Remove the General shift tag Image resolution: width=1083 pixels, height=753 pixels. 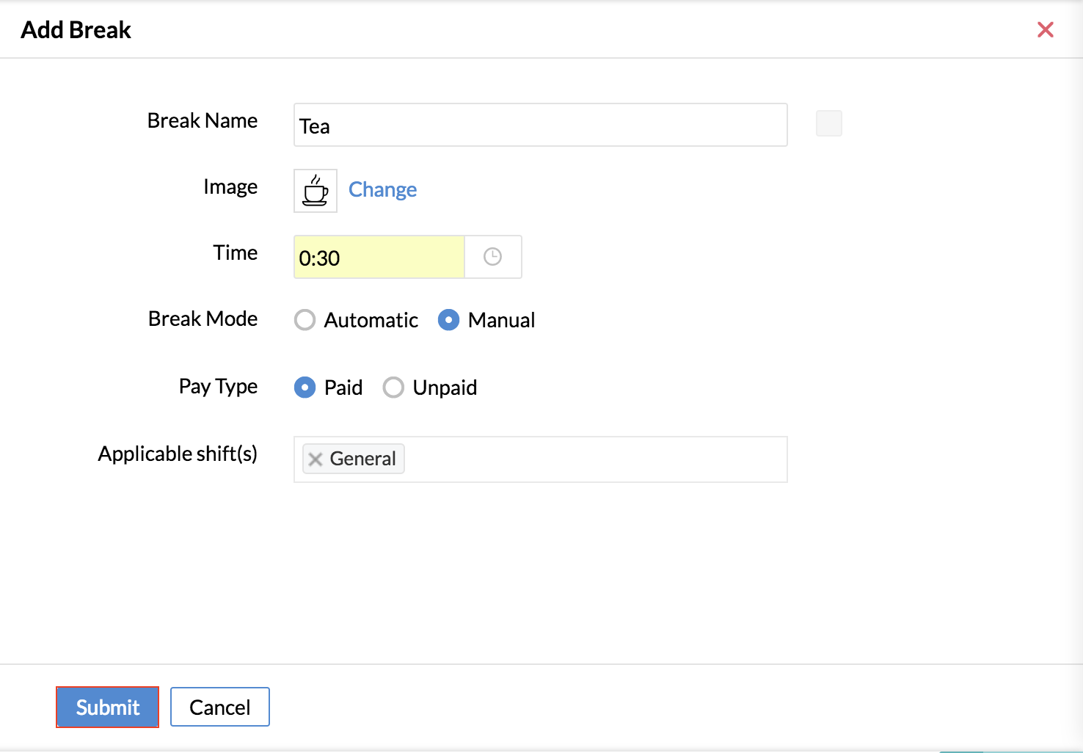(316, 459)
